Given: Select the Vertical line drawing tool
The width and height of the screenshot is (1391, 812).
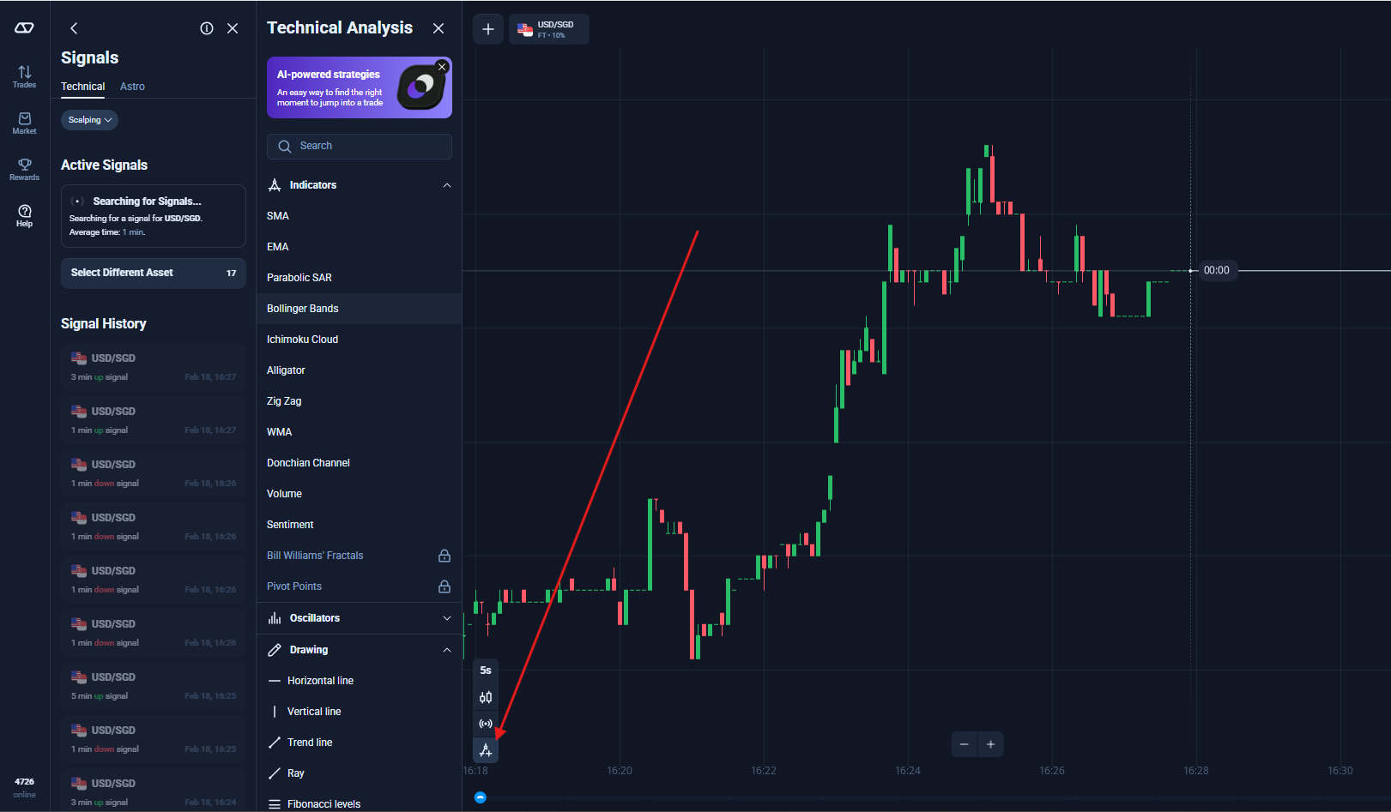Looking at the screenshot, I should click(x=359, y=712).
